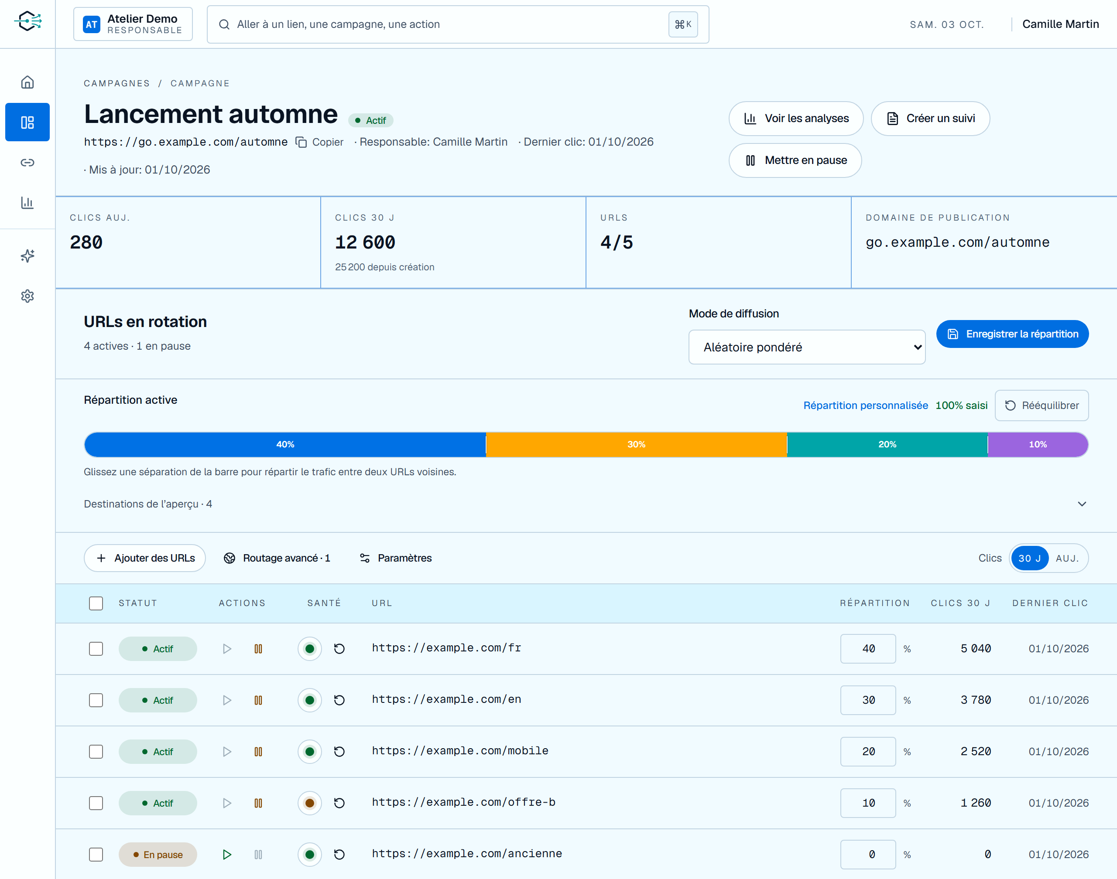The width and height of the screenshot is (1117, 879).
Task: Recheck health of https://example.com/mobile
Action: tap(339, 752)
